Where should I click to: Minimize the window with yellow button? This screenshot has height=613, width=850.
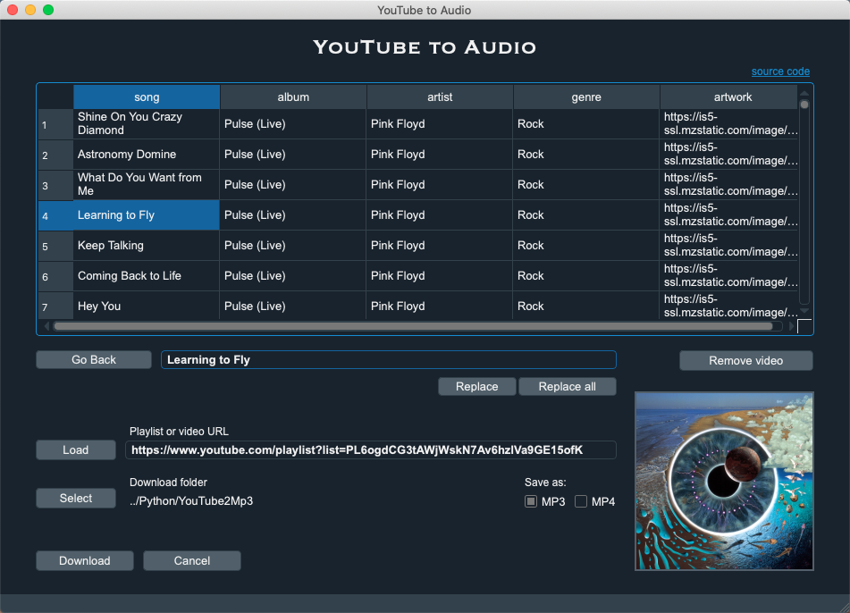pos(30,10)
